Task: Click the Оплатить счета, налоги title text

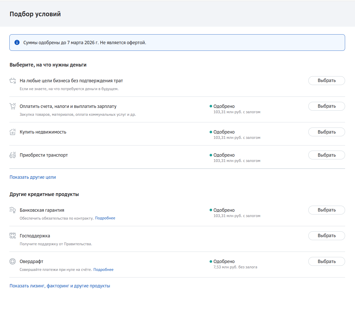Action: pos(68,106)
